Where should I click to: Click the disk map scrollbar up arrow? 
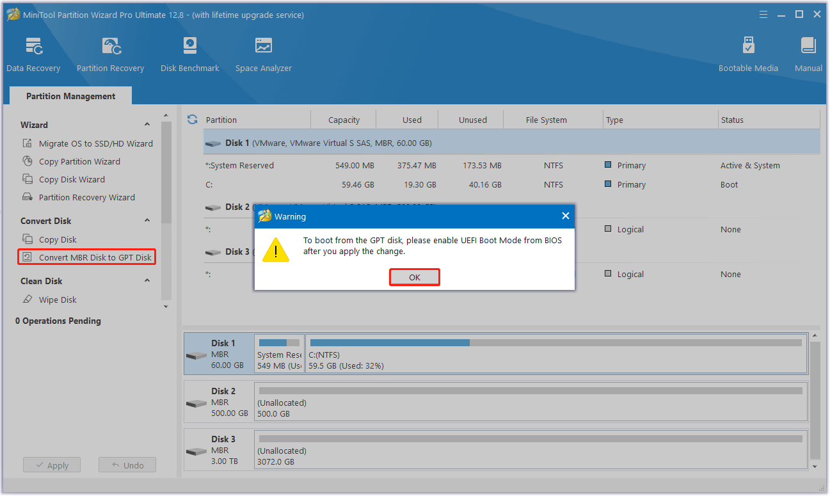tap(815, 335)
